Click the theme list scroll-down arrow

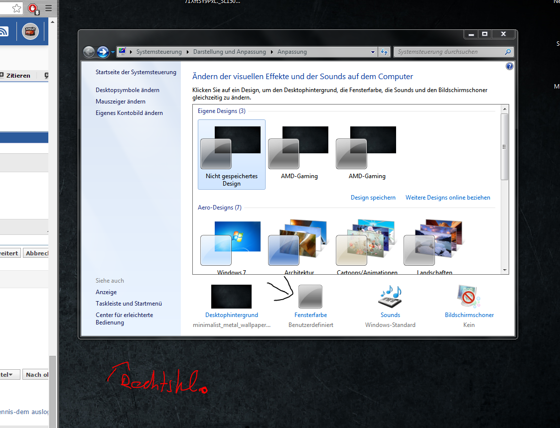[505, 270]
